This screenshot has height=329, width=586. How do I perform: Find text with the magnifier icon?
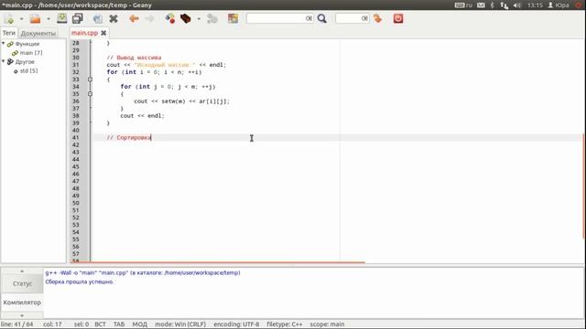point(321,18)
